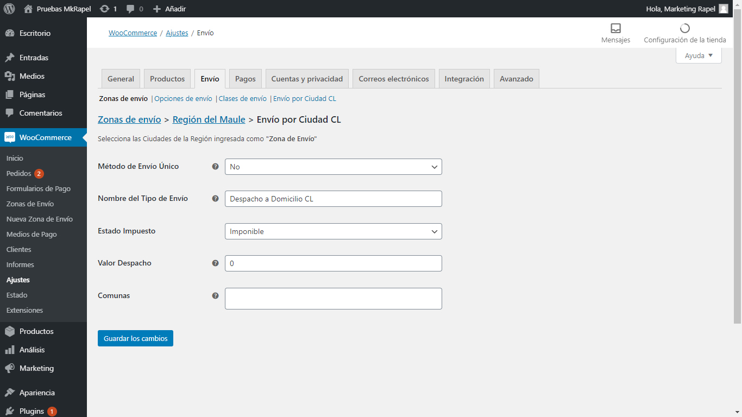The width and height of the screenshot is (742, 417).
Task: Open the Método de Envío Único dropdown
Action: tap(334, 167)
